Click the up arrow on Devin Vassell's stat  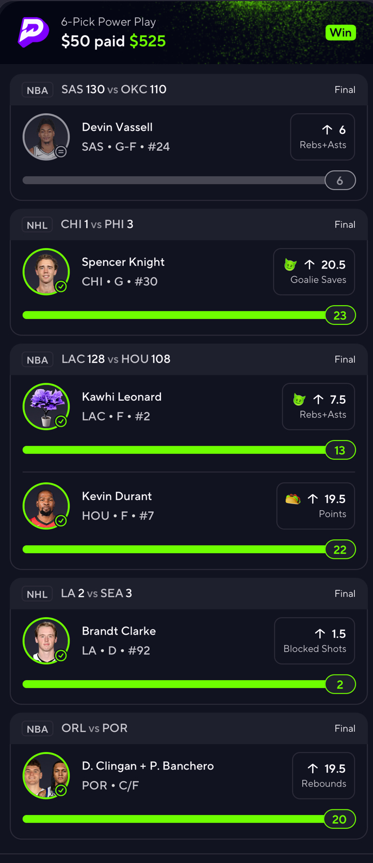327,130
